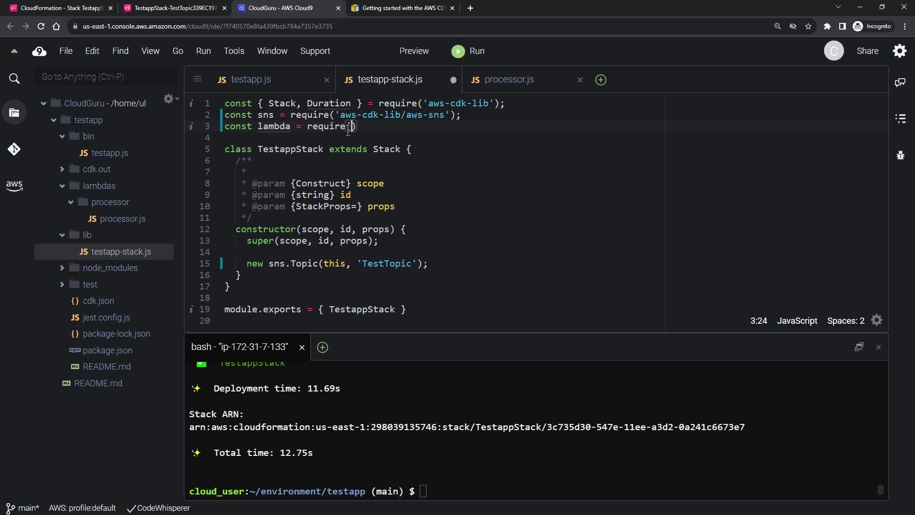Open the Tools menu
The image size is (915, 515).
point(234,51)
